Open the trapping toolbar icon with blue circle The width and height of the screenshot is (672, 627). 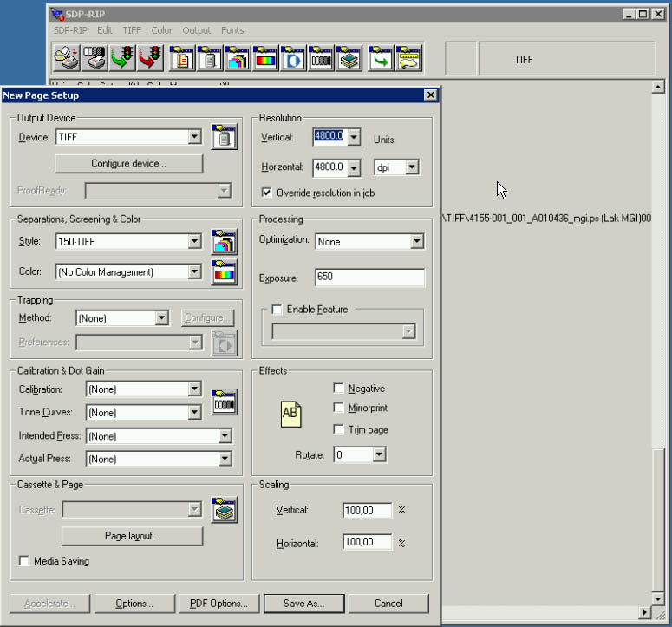point(293,58)
